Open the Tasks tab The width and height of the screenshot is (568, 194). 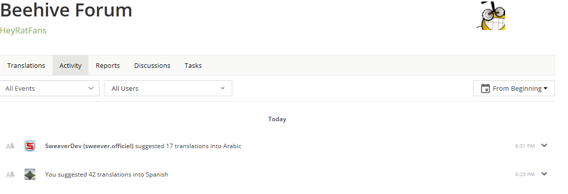coord(193,65)
